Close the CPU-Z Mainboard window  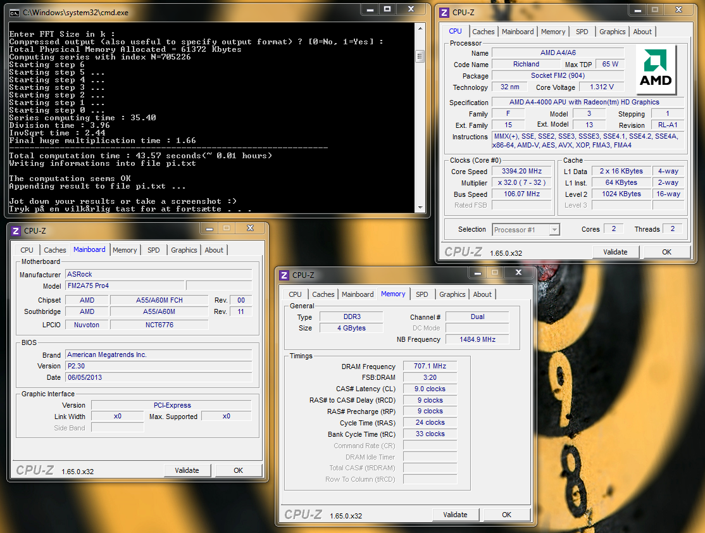(x=250, y=228)
